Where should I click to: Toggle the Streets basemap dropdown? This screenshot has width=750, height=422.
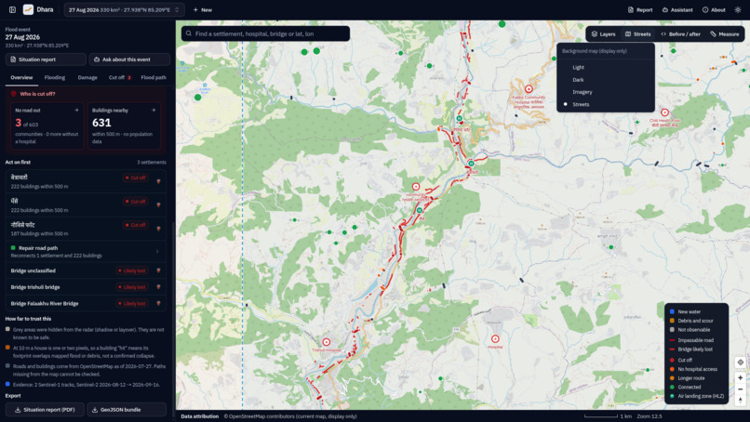tap(638, 34)
